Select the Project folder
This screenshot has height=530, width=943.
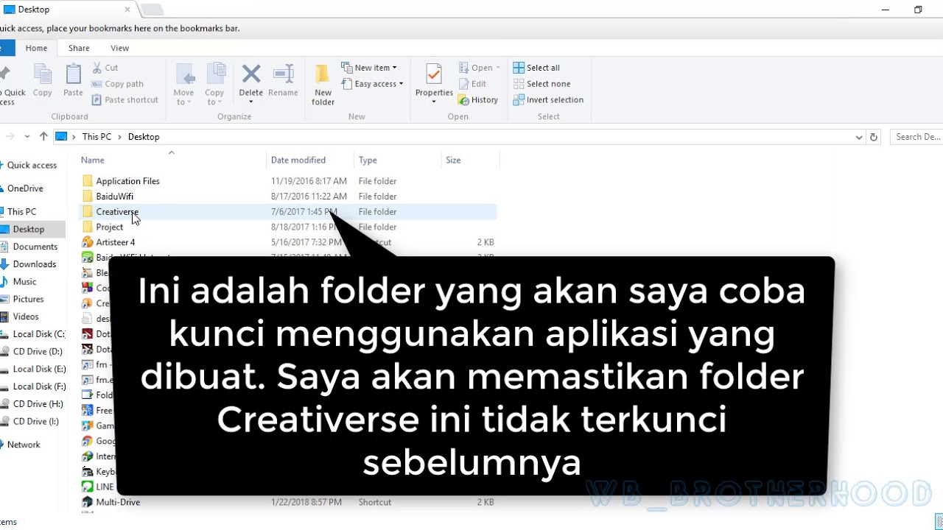109,227
